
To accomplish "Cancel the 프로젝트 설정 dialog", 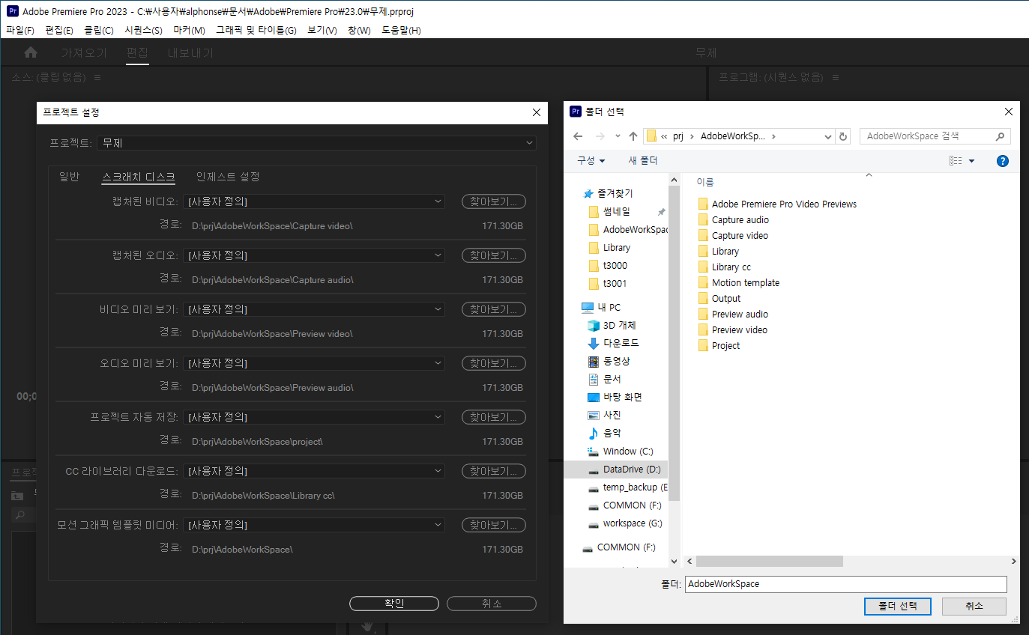I will [492, 604].
